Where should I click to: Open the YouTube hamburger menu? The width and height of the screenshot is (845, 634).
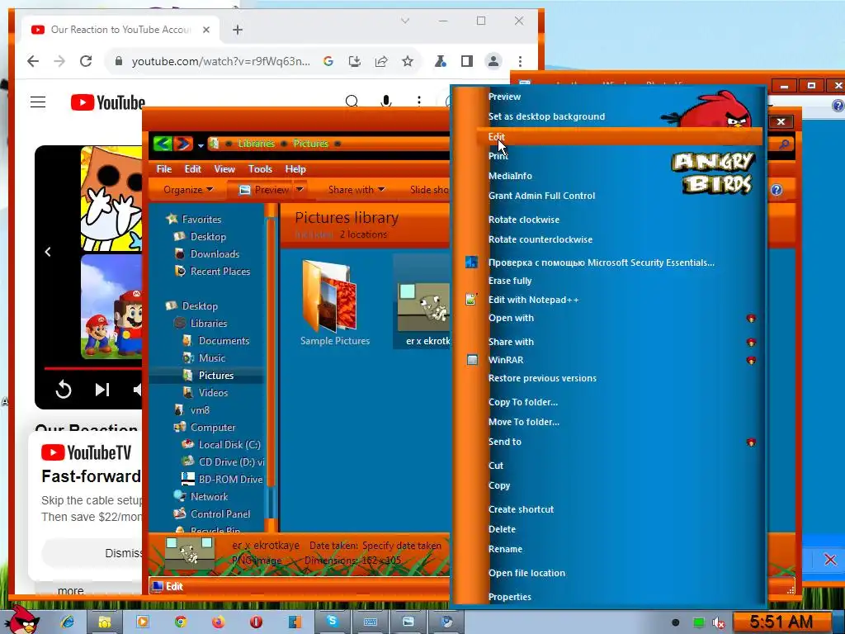[x=38, y=102]
